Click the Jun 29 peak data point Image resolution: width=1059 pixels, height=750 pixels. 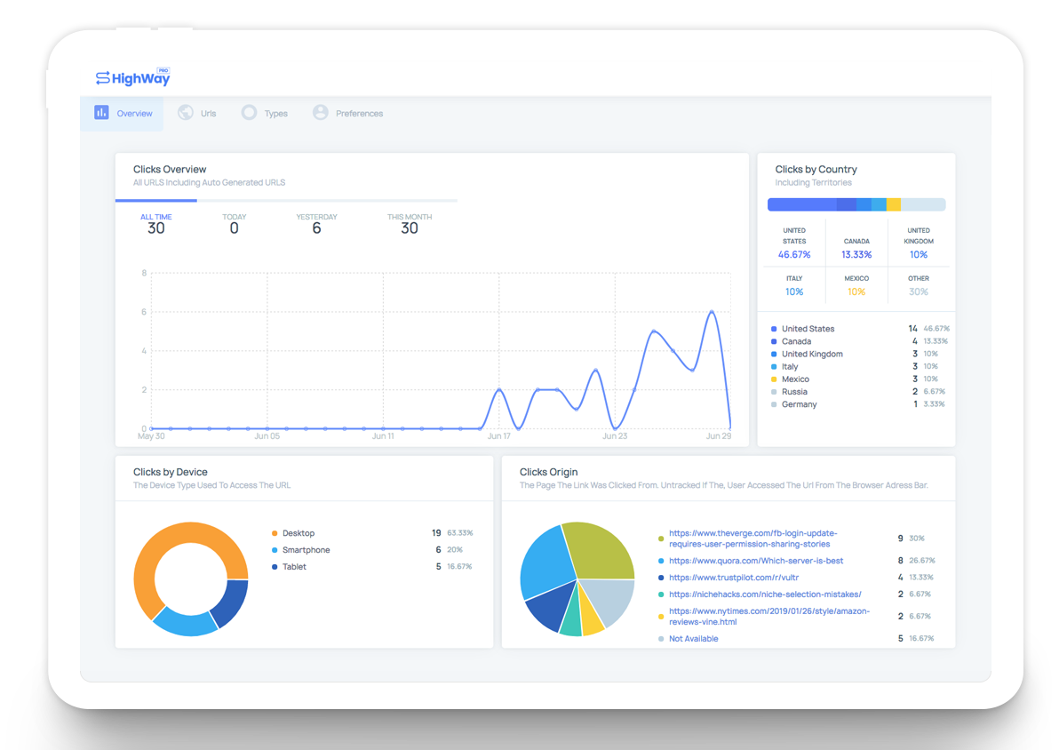point(712,312)
